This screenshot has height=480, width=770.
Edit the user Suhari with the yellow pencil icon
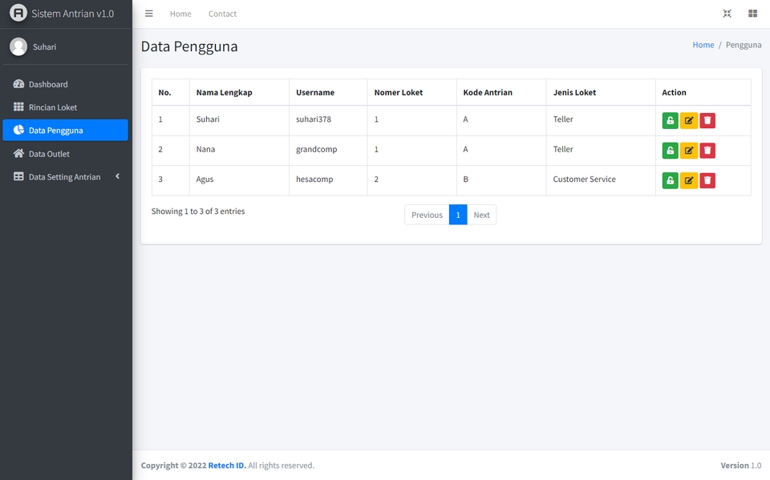click(688, 120)
